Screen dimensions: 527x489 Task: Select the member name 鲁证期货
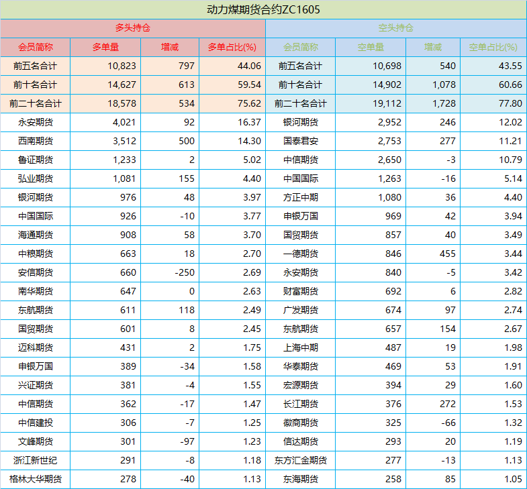click(x=36, y=160)
